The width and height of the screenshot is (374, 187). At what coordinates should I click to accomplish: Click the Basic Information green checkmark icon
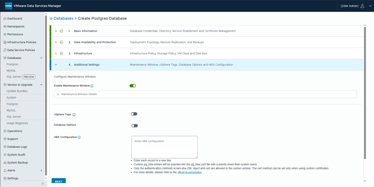[61, 31]
